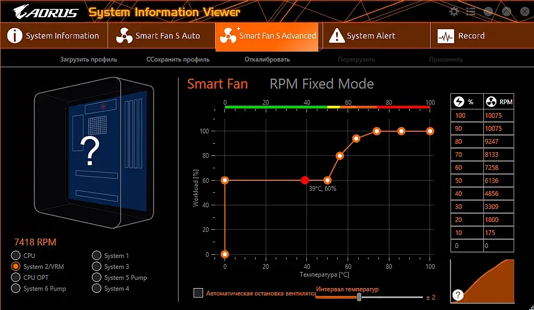Click the Smart Fan 5 Auto fan icon
Screen dimensions: 534x310
click(x=124, y=36)
